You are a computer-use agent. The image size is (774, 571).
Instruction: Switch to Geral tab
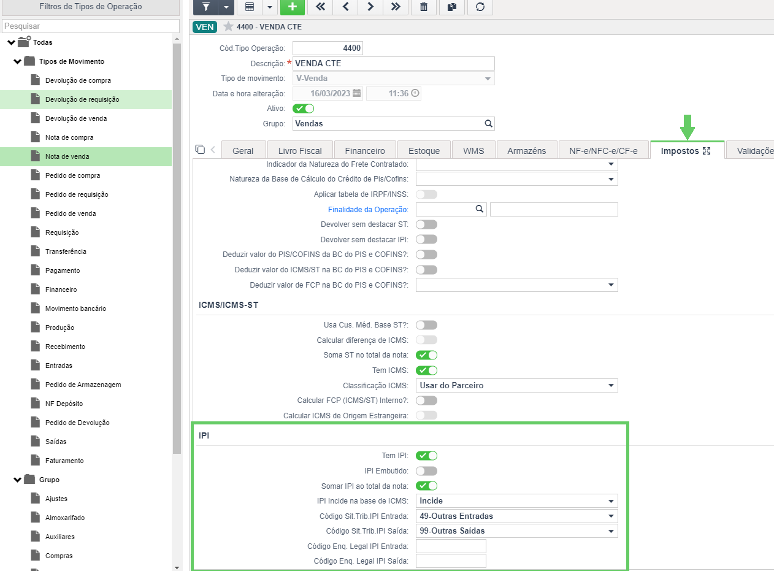pyautogui.click(x=243, y=151)
